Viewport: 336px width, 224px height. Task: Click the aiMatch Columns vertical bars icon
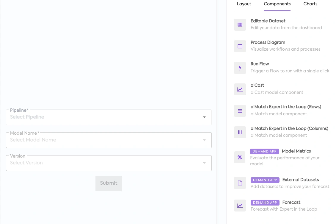pyautogui.click(x=240, y=132)
